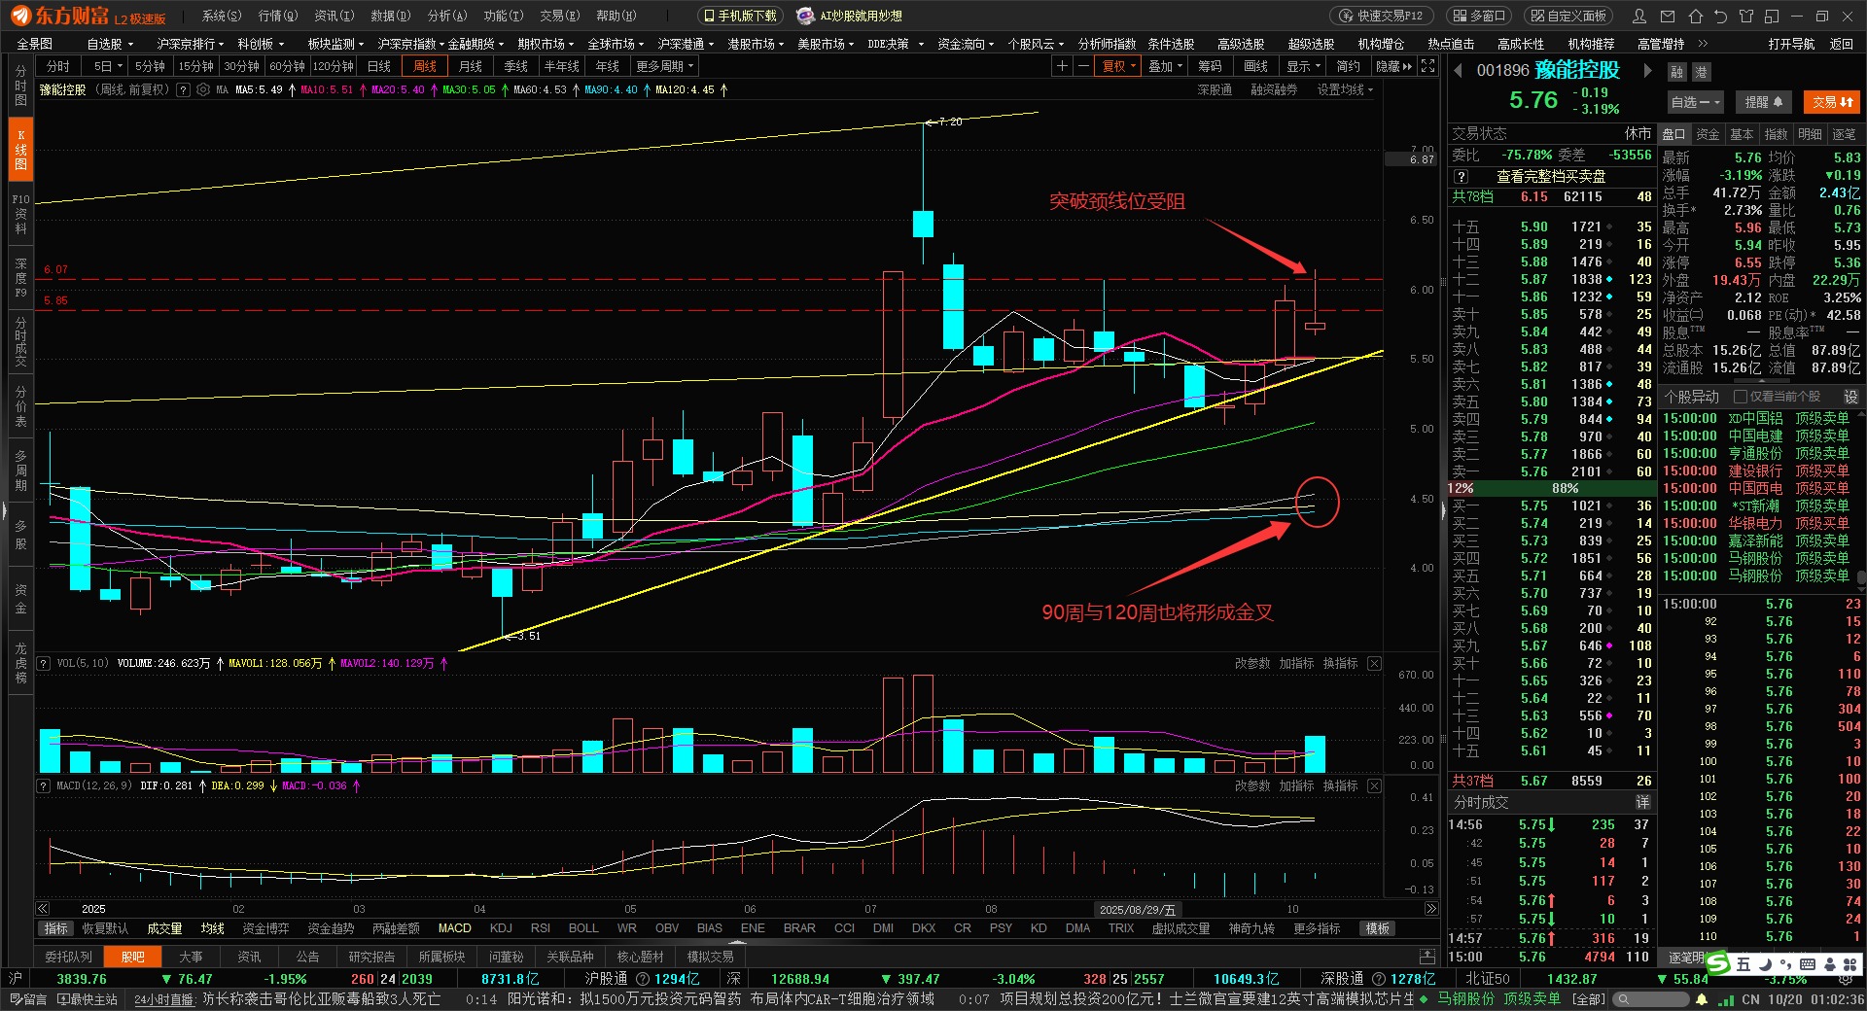Click the home icon in title bar
Screen dimensions: 1867x1011
coord(1695,16)
